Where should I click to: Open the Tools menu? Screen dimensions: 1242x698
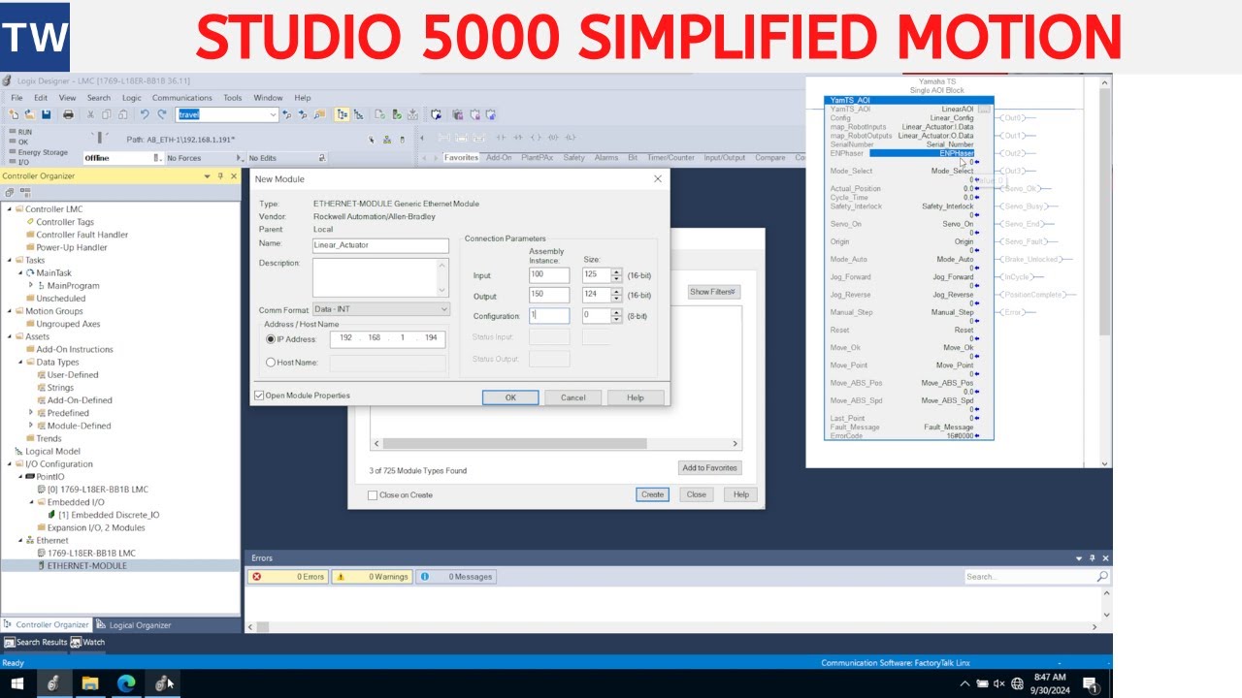[x=233, y=98]
